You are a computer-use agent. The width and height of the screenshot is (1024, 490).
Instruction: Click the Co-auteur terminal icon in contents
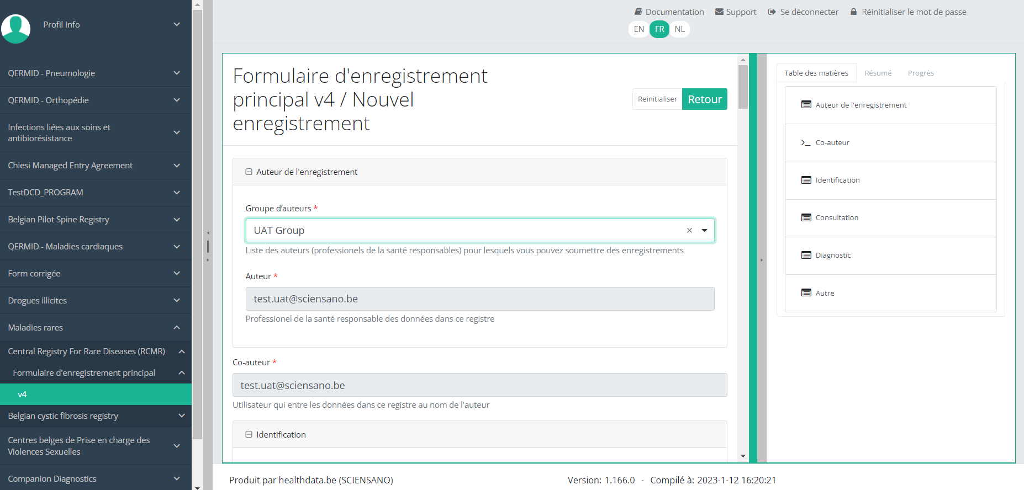tap(806, 142)
